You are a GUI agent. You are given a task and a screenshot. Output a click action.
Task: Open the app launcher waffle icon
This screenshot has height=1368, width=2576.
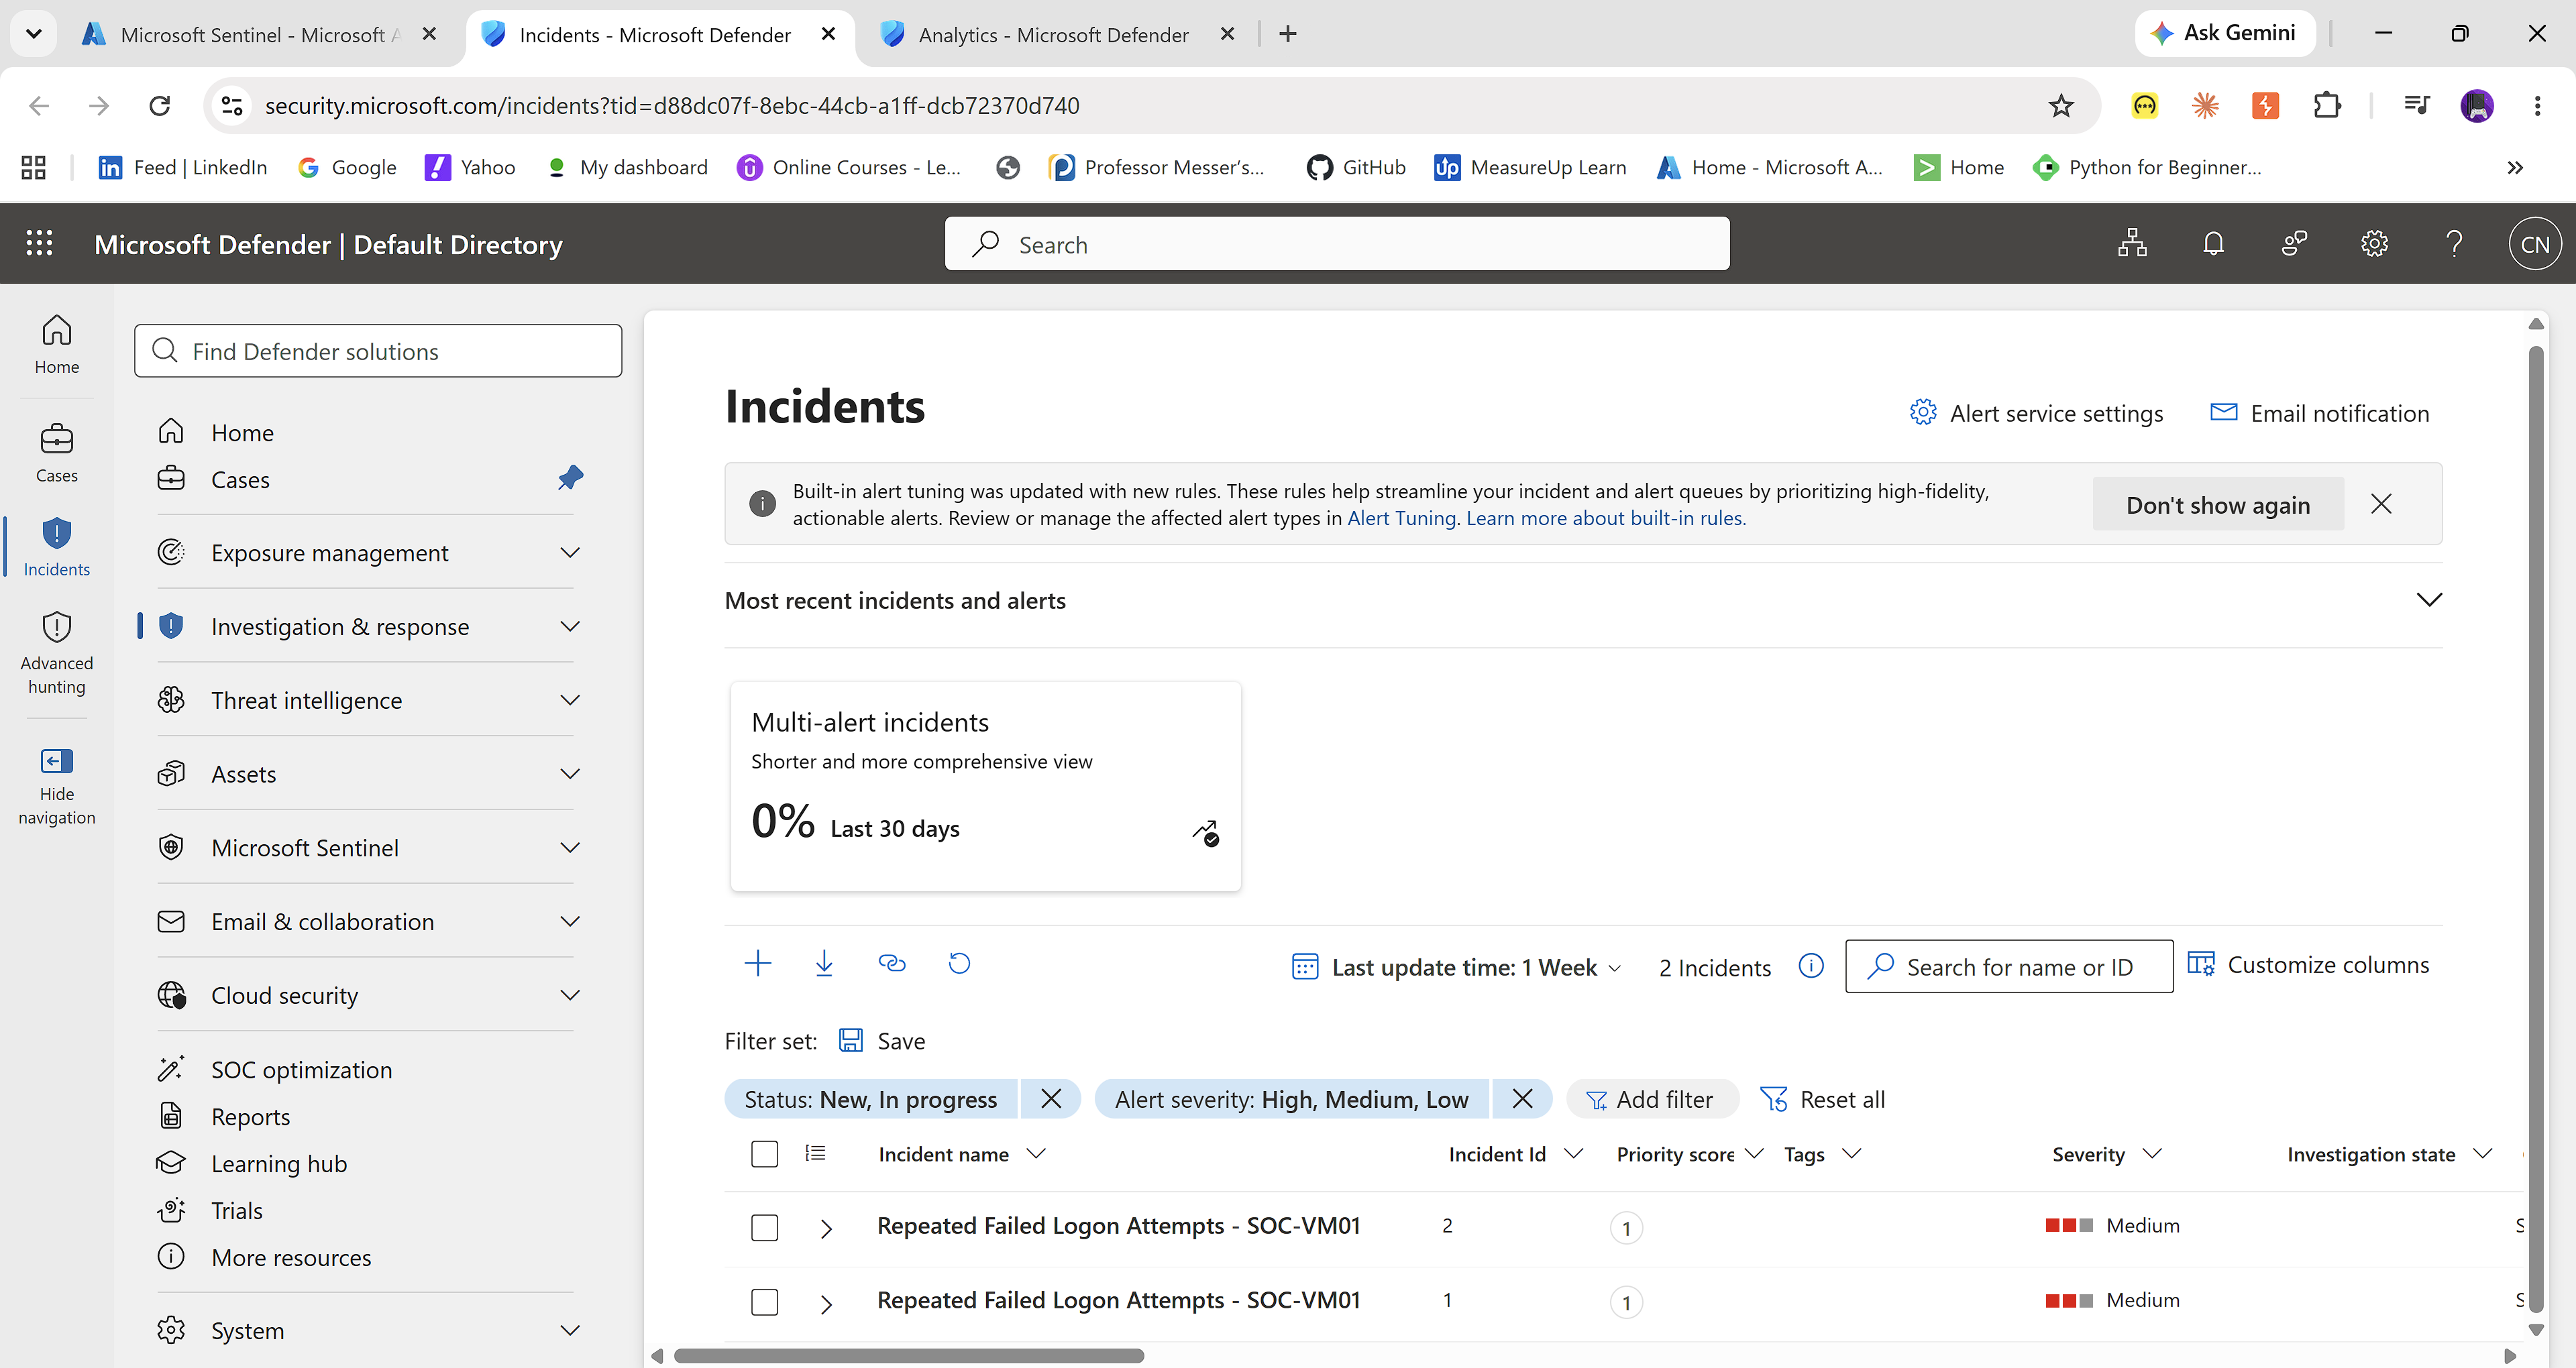[39, 244]
